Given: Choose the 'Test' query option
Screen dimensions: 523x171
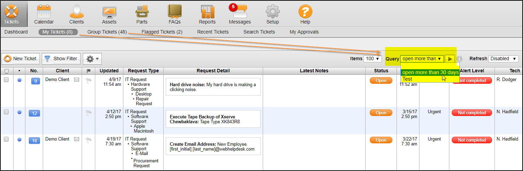Looking at the screenshot, I should click(430, 79).
